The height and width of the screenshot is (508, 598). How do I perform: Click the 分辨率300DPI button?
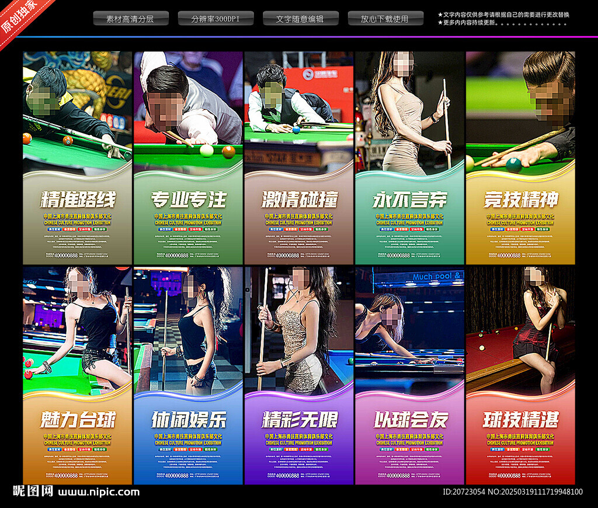[x=215, y=18]
